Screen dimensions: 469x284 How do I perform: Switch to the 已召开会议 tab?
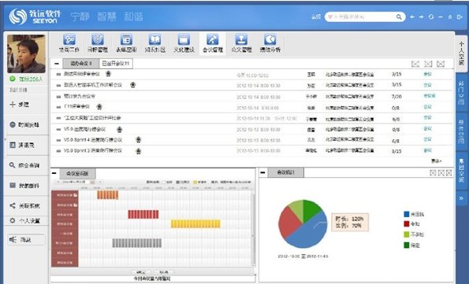pyautogui.click(x=115, y=63)
